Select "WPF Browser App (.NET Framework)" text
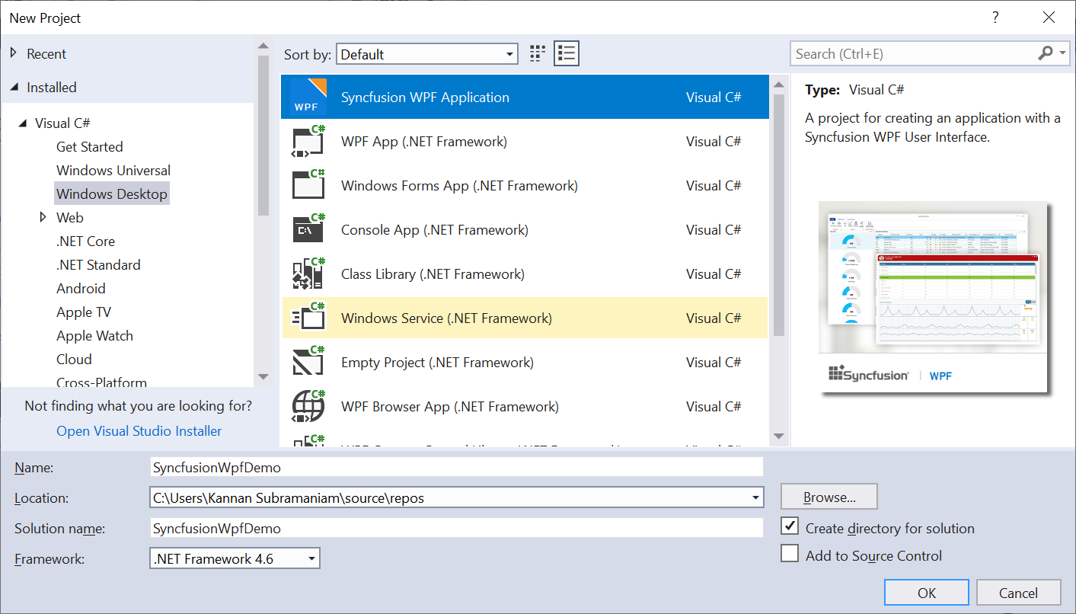The width and height of the screenshot is (1076, 614). (450, 406)
